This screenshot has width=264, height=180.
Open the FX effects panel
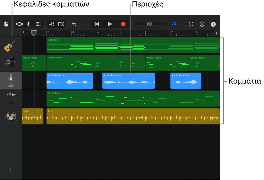[x=61, y=24]
